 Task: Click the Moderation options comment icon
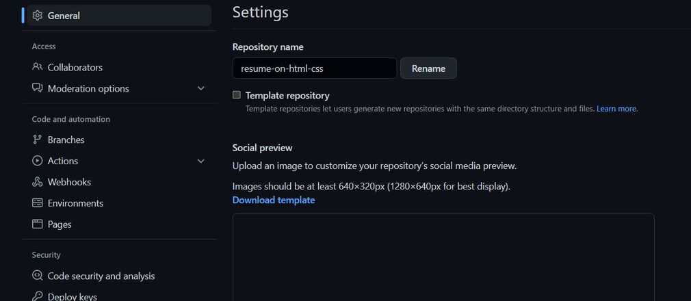point(38,88)
